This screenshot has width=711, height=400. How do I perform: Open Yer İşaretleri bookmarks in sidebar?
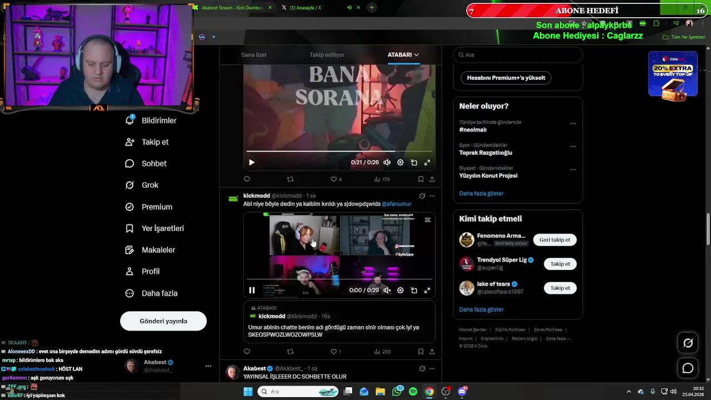point(154,228)
